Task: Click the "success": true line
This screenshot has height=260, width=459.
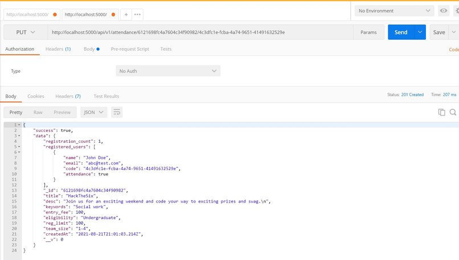Action: pos(53,130)
